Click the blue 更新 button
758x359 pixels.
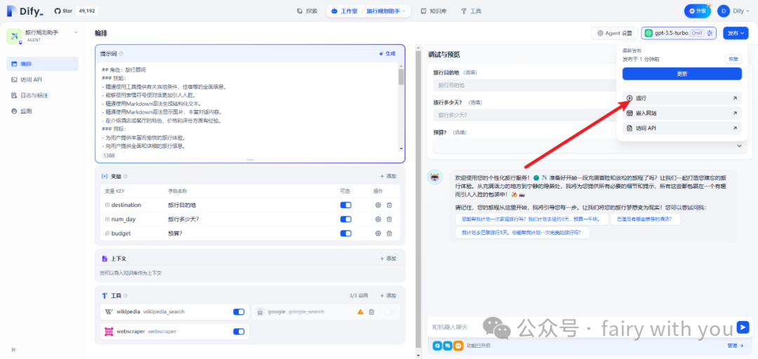coord(681,74)
